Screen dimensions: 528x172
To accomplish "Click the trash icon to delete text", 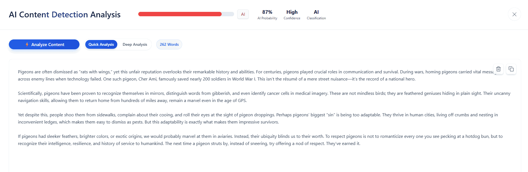I will click(498, 69).
